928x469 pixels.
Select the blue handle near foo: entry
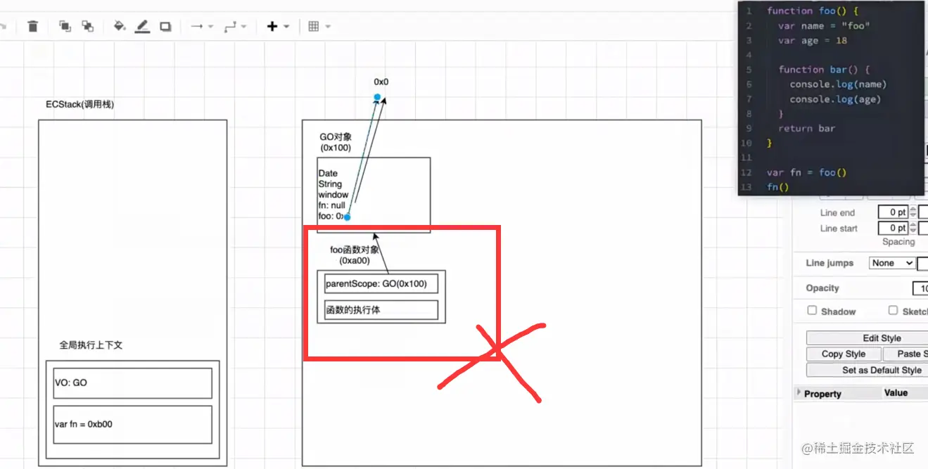pos(347,217)
